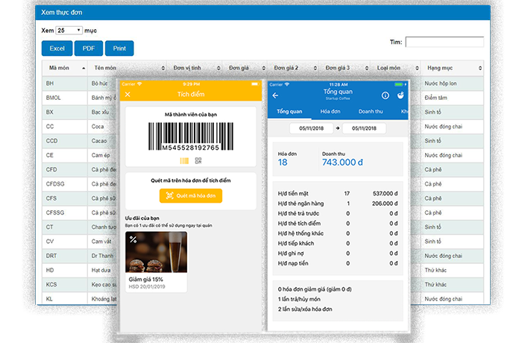Viewport: 522px width, 343px height.
Task: Tap the percent discount badge on coupon
Action: tap(133, 239)
